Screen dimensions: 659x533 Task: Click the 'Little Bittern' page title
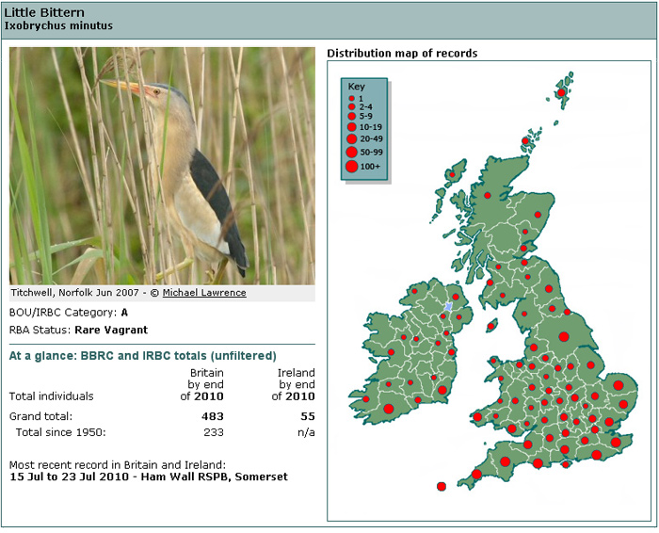pyautogui.click(x=44, y=12)
